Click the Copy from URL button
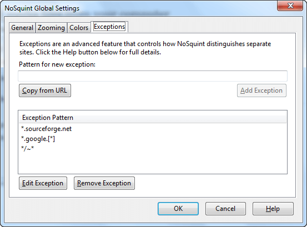 pos(45,90)
